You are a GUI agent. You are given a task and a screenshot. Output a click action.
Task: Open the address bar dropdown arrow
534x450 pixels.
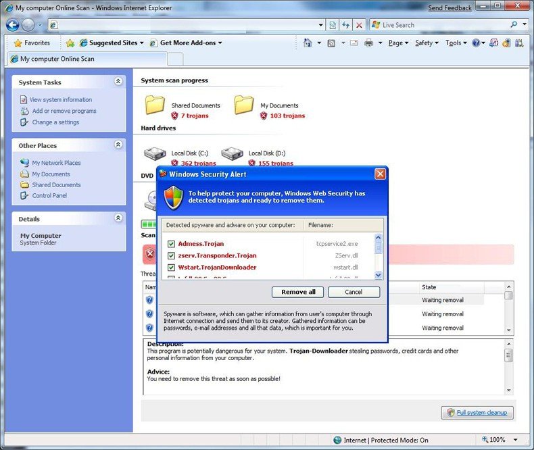tap(320, 25)
